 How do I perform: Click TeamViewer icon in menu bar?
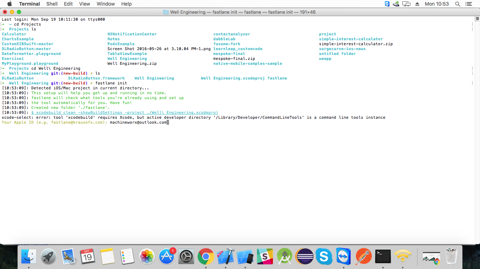coord(387,4)
